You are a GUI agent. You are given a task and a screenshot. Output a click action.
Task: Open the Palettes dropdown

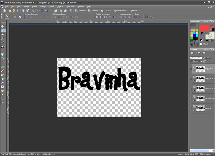135,10
